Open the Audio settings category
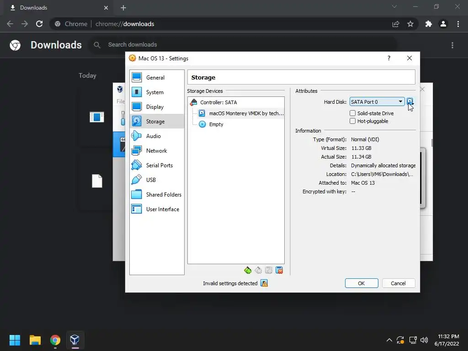This screenshot has height=351, width=468. coord(157,136)
